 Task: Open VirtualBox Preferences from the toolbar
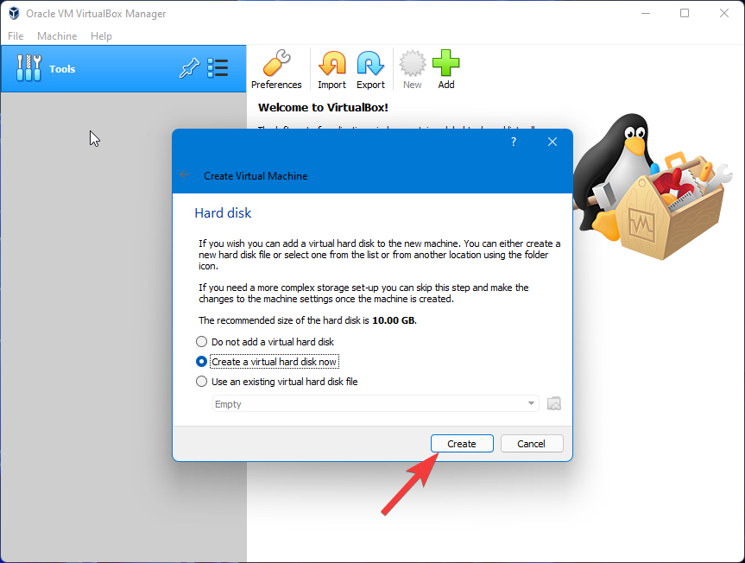pyautogui.click(x=276, y=68)
